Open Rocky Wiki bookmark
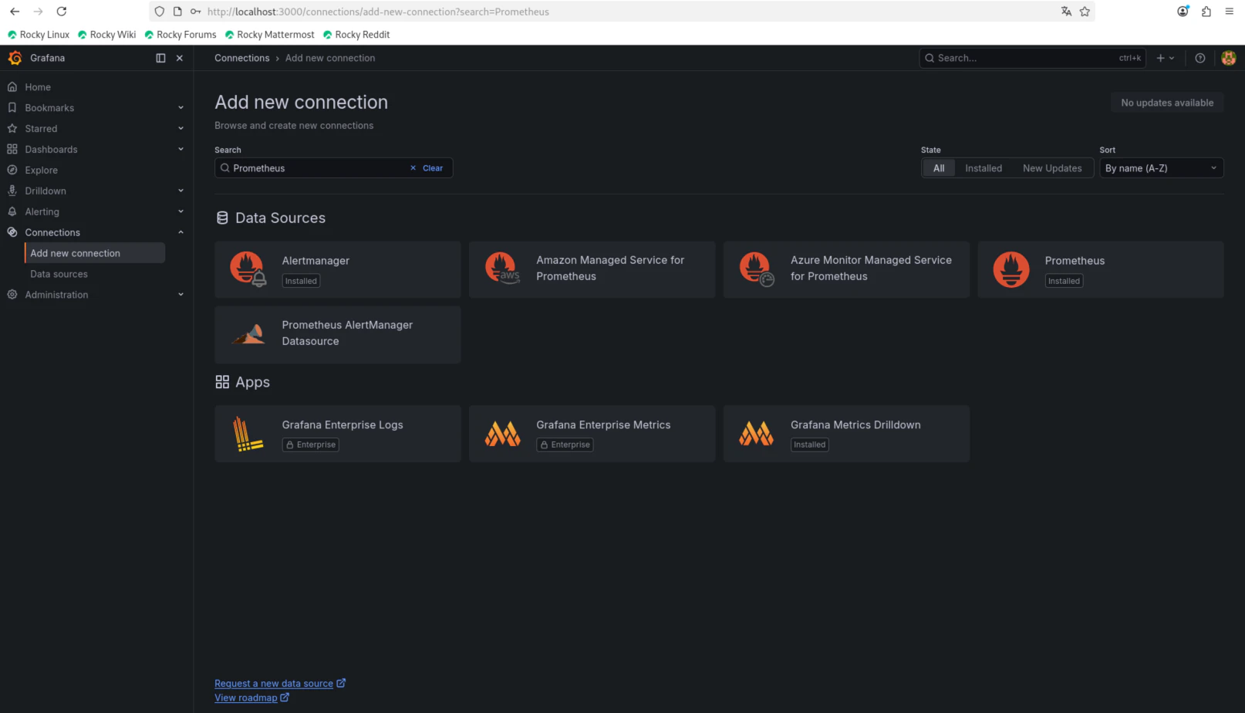The width and height of the screenshot is (1245, 713). pos(107,35)
